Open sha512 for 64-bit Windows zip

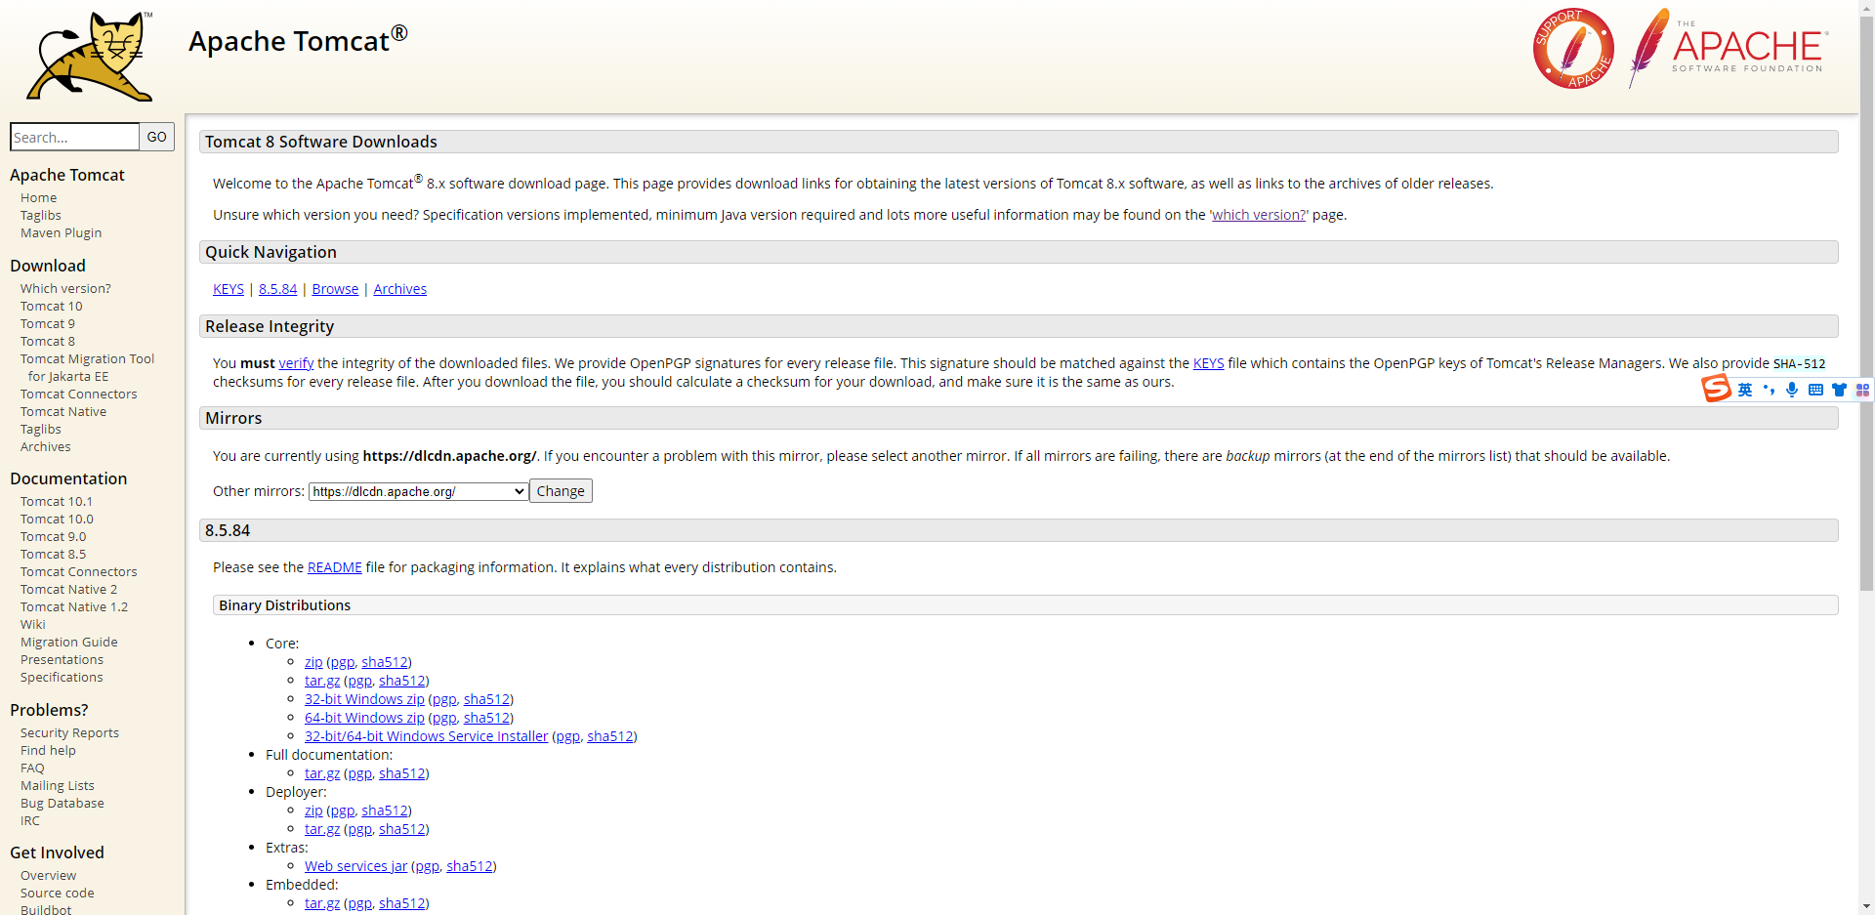(486, 718)
